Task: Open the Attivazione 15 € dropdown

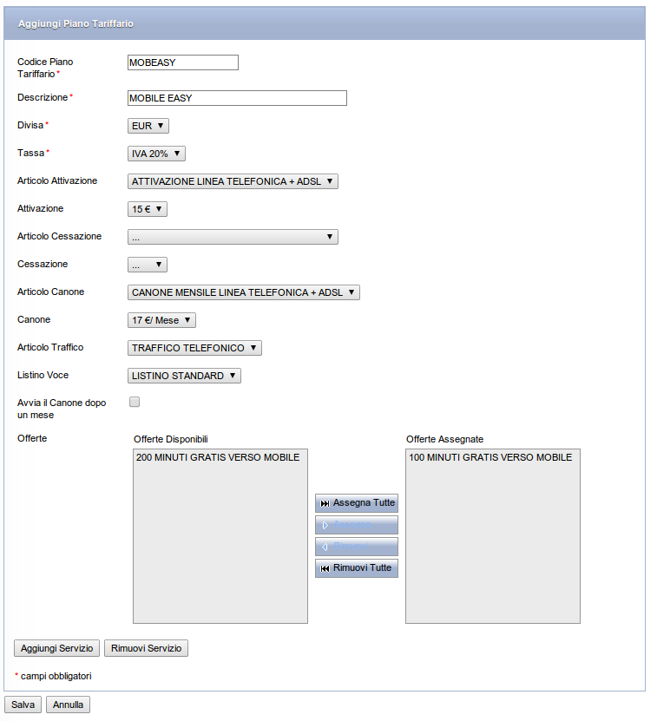Action: click(x=148, y=209)
